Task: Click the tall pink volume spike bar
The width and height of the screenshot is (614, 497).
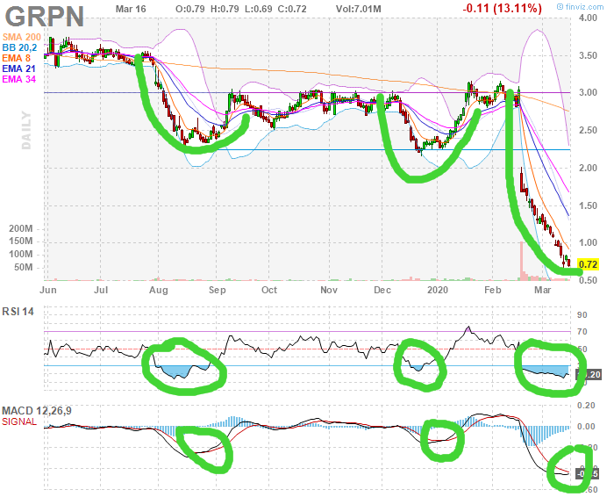Action: (x=522, y=261)
